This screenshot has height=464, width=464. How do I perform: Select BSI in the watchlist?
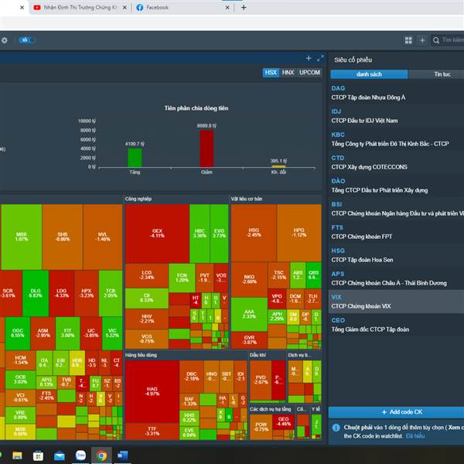coord(396,209)
